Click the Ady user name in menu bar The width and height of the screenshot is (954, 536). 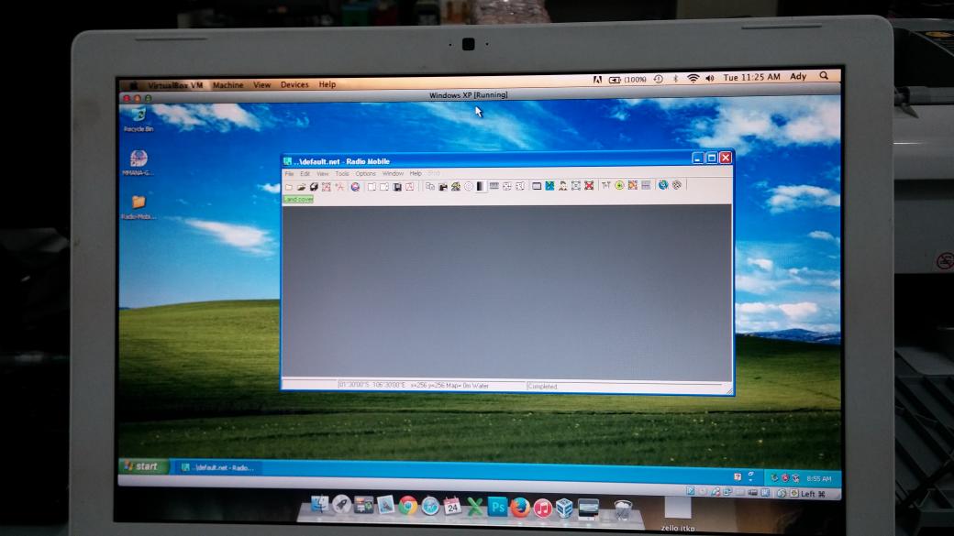pyautogui.click(x=798, y=77)
